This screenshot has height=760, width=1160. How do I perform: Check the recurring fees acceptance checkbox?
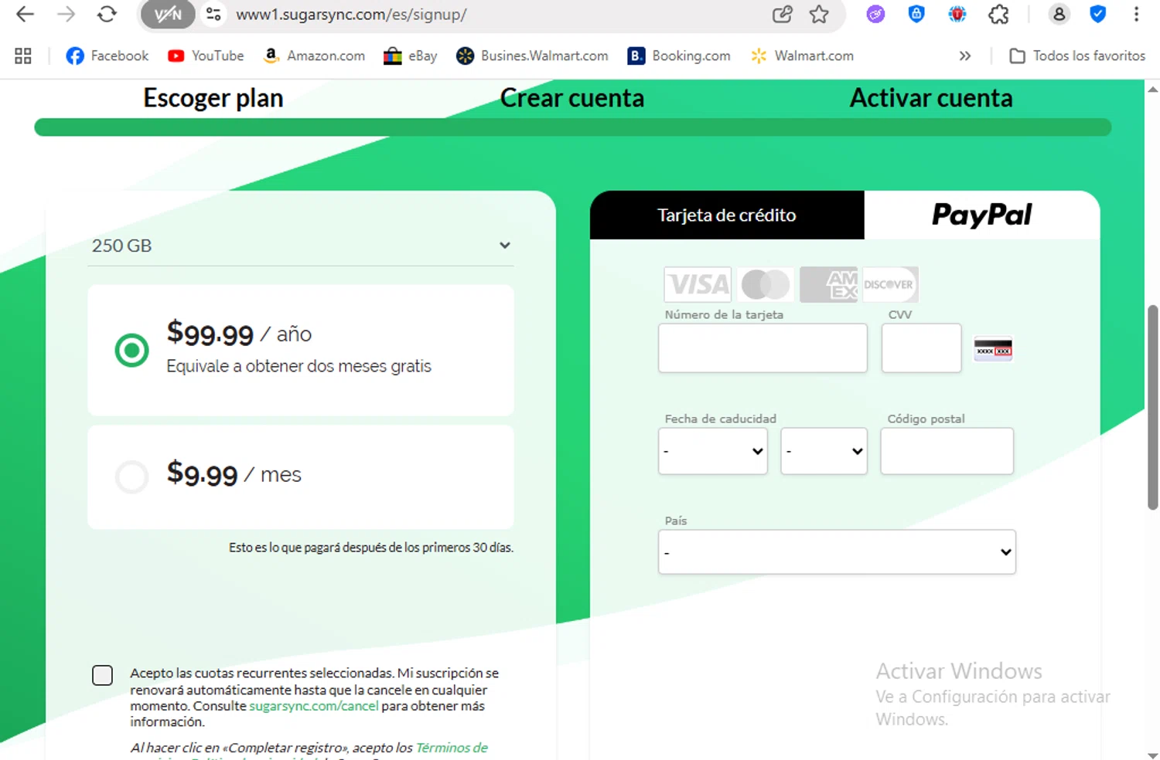pyautogui.click(x=102, y=675)
